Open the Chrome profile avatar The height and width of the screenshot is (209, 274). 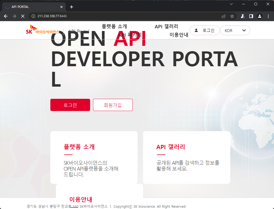pyautogui.click(x=259, y=16)
